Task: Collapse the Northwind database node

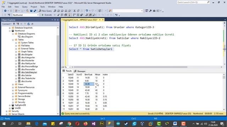Action: click(x=10, y=31)
